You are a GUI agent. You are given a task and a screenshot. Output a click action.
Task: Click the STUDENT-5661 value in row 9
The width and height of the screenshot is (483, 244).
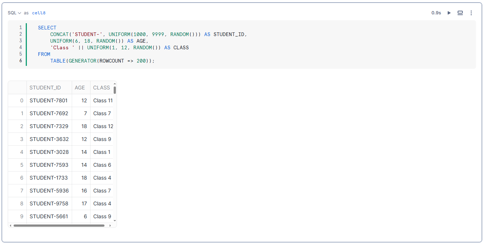pyautogui.click(x=49, y=216)
